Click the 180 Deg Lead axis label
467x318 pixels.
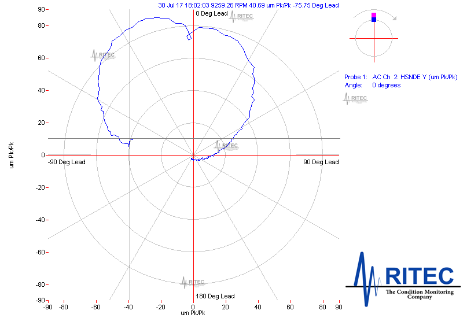(x=215, y=296)
